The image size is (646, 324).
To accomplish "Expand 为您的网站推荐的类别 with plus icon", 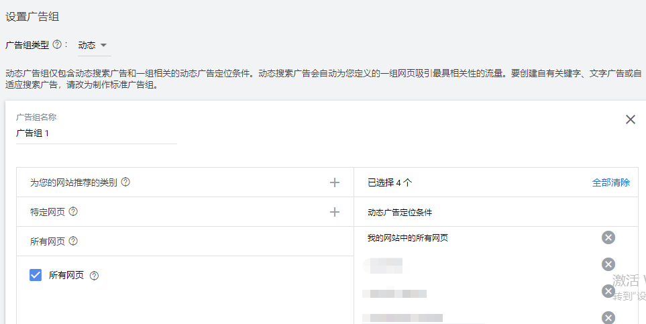I will coord(335,182).
